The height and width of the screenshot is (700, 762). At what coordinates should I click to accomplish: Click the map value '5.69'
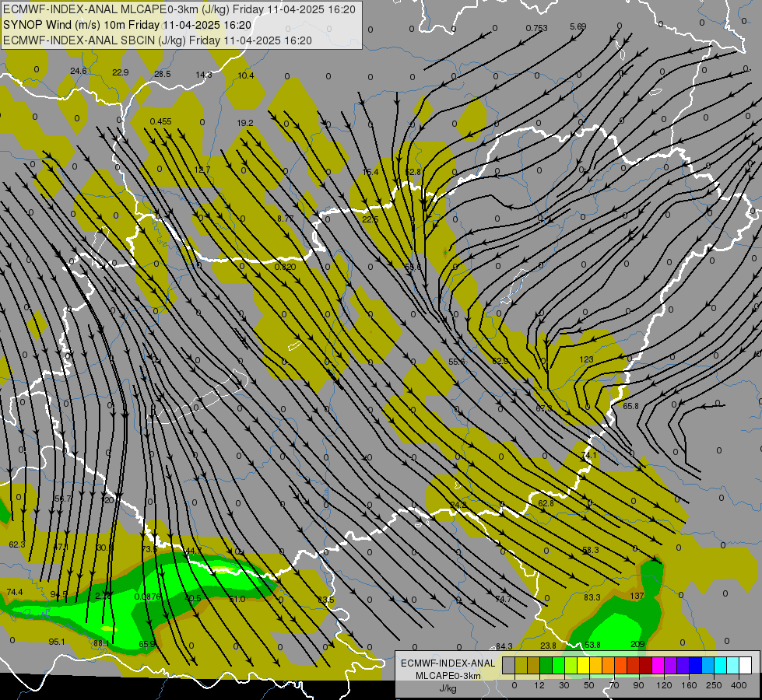[578, 26]
